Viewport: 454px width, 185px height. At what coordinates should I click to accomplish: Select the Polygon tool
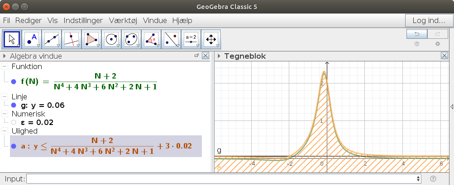pos(92,39)
